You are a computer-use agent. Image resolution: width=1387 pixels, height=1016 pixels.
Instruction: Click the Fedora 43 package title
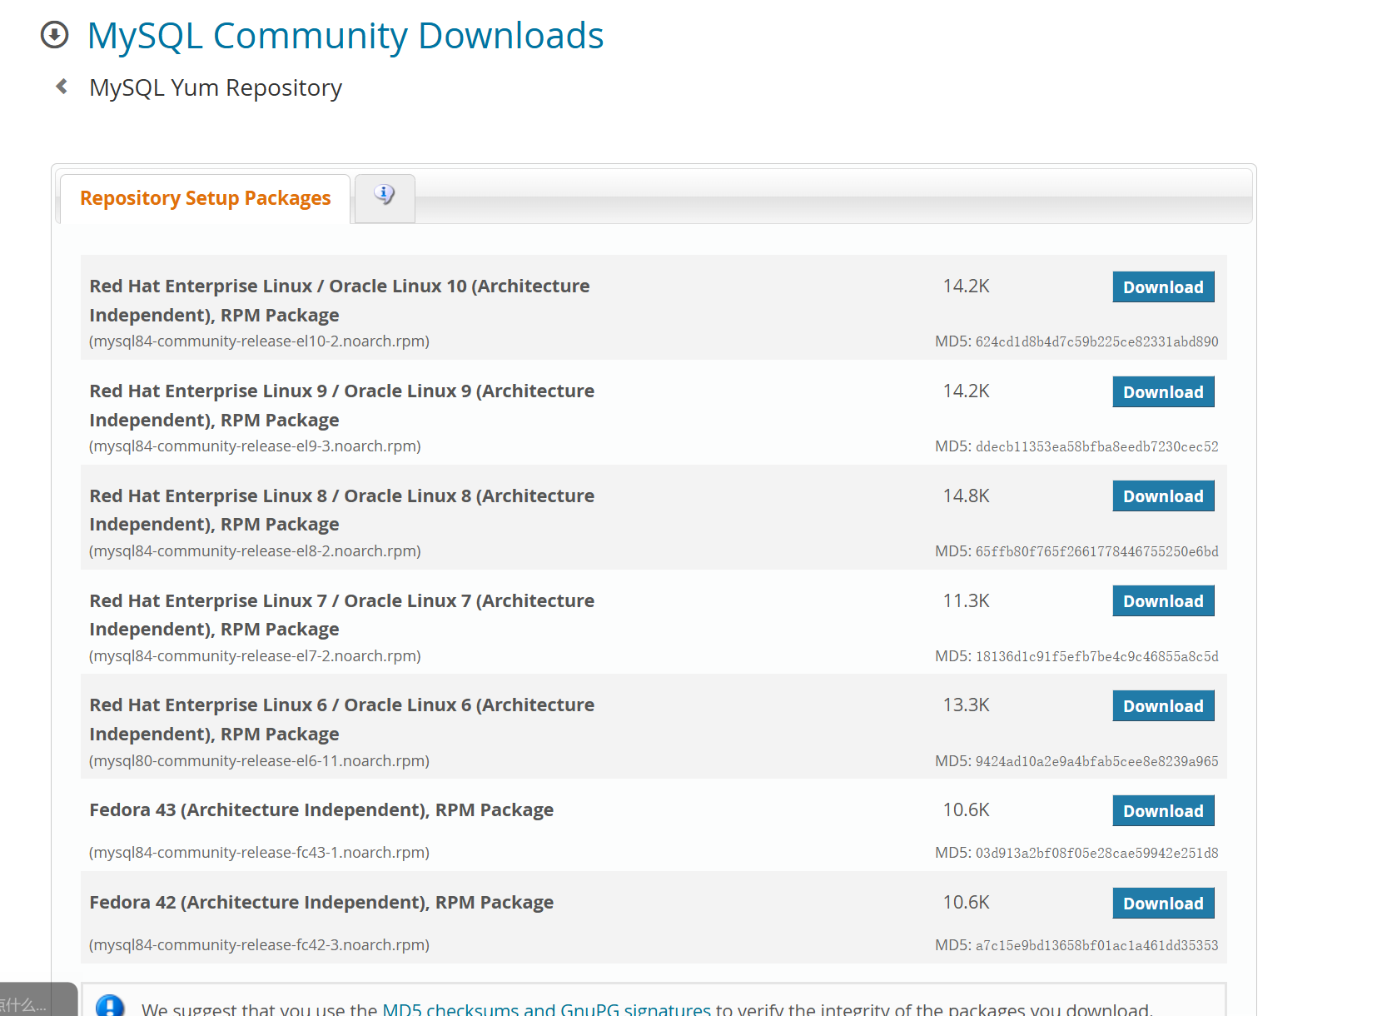(321, 809)
